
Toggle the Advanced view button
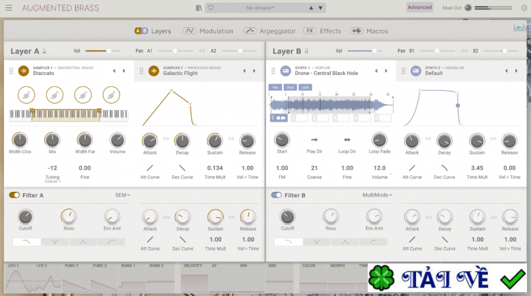tap(419, 7)
